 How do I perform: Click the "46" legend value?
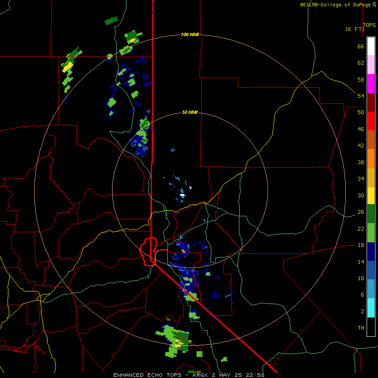tap(361, 129)
